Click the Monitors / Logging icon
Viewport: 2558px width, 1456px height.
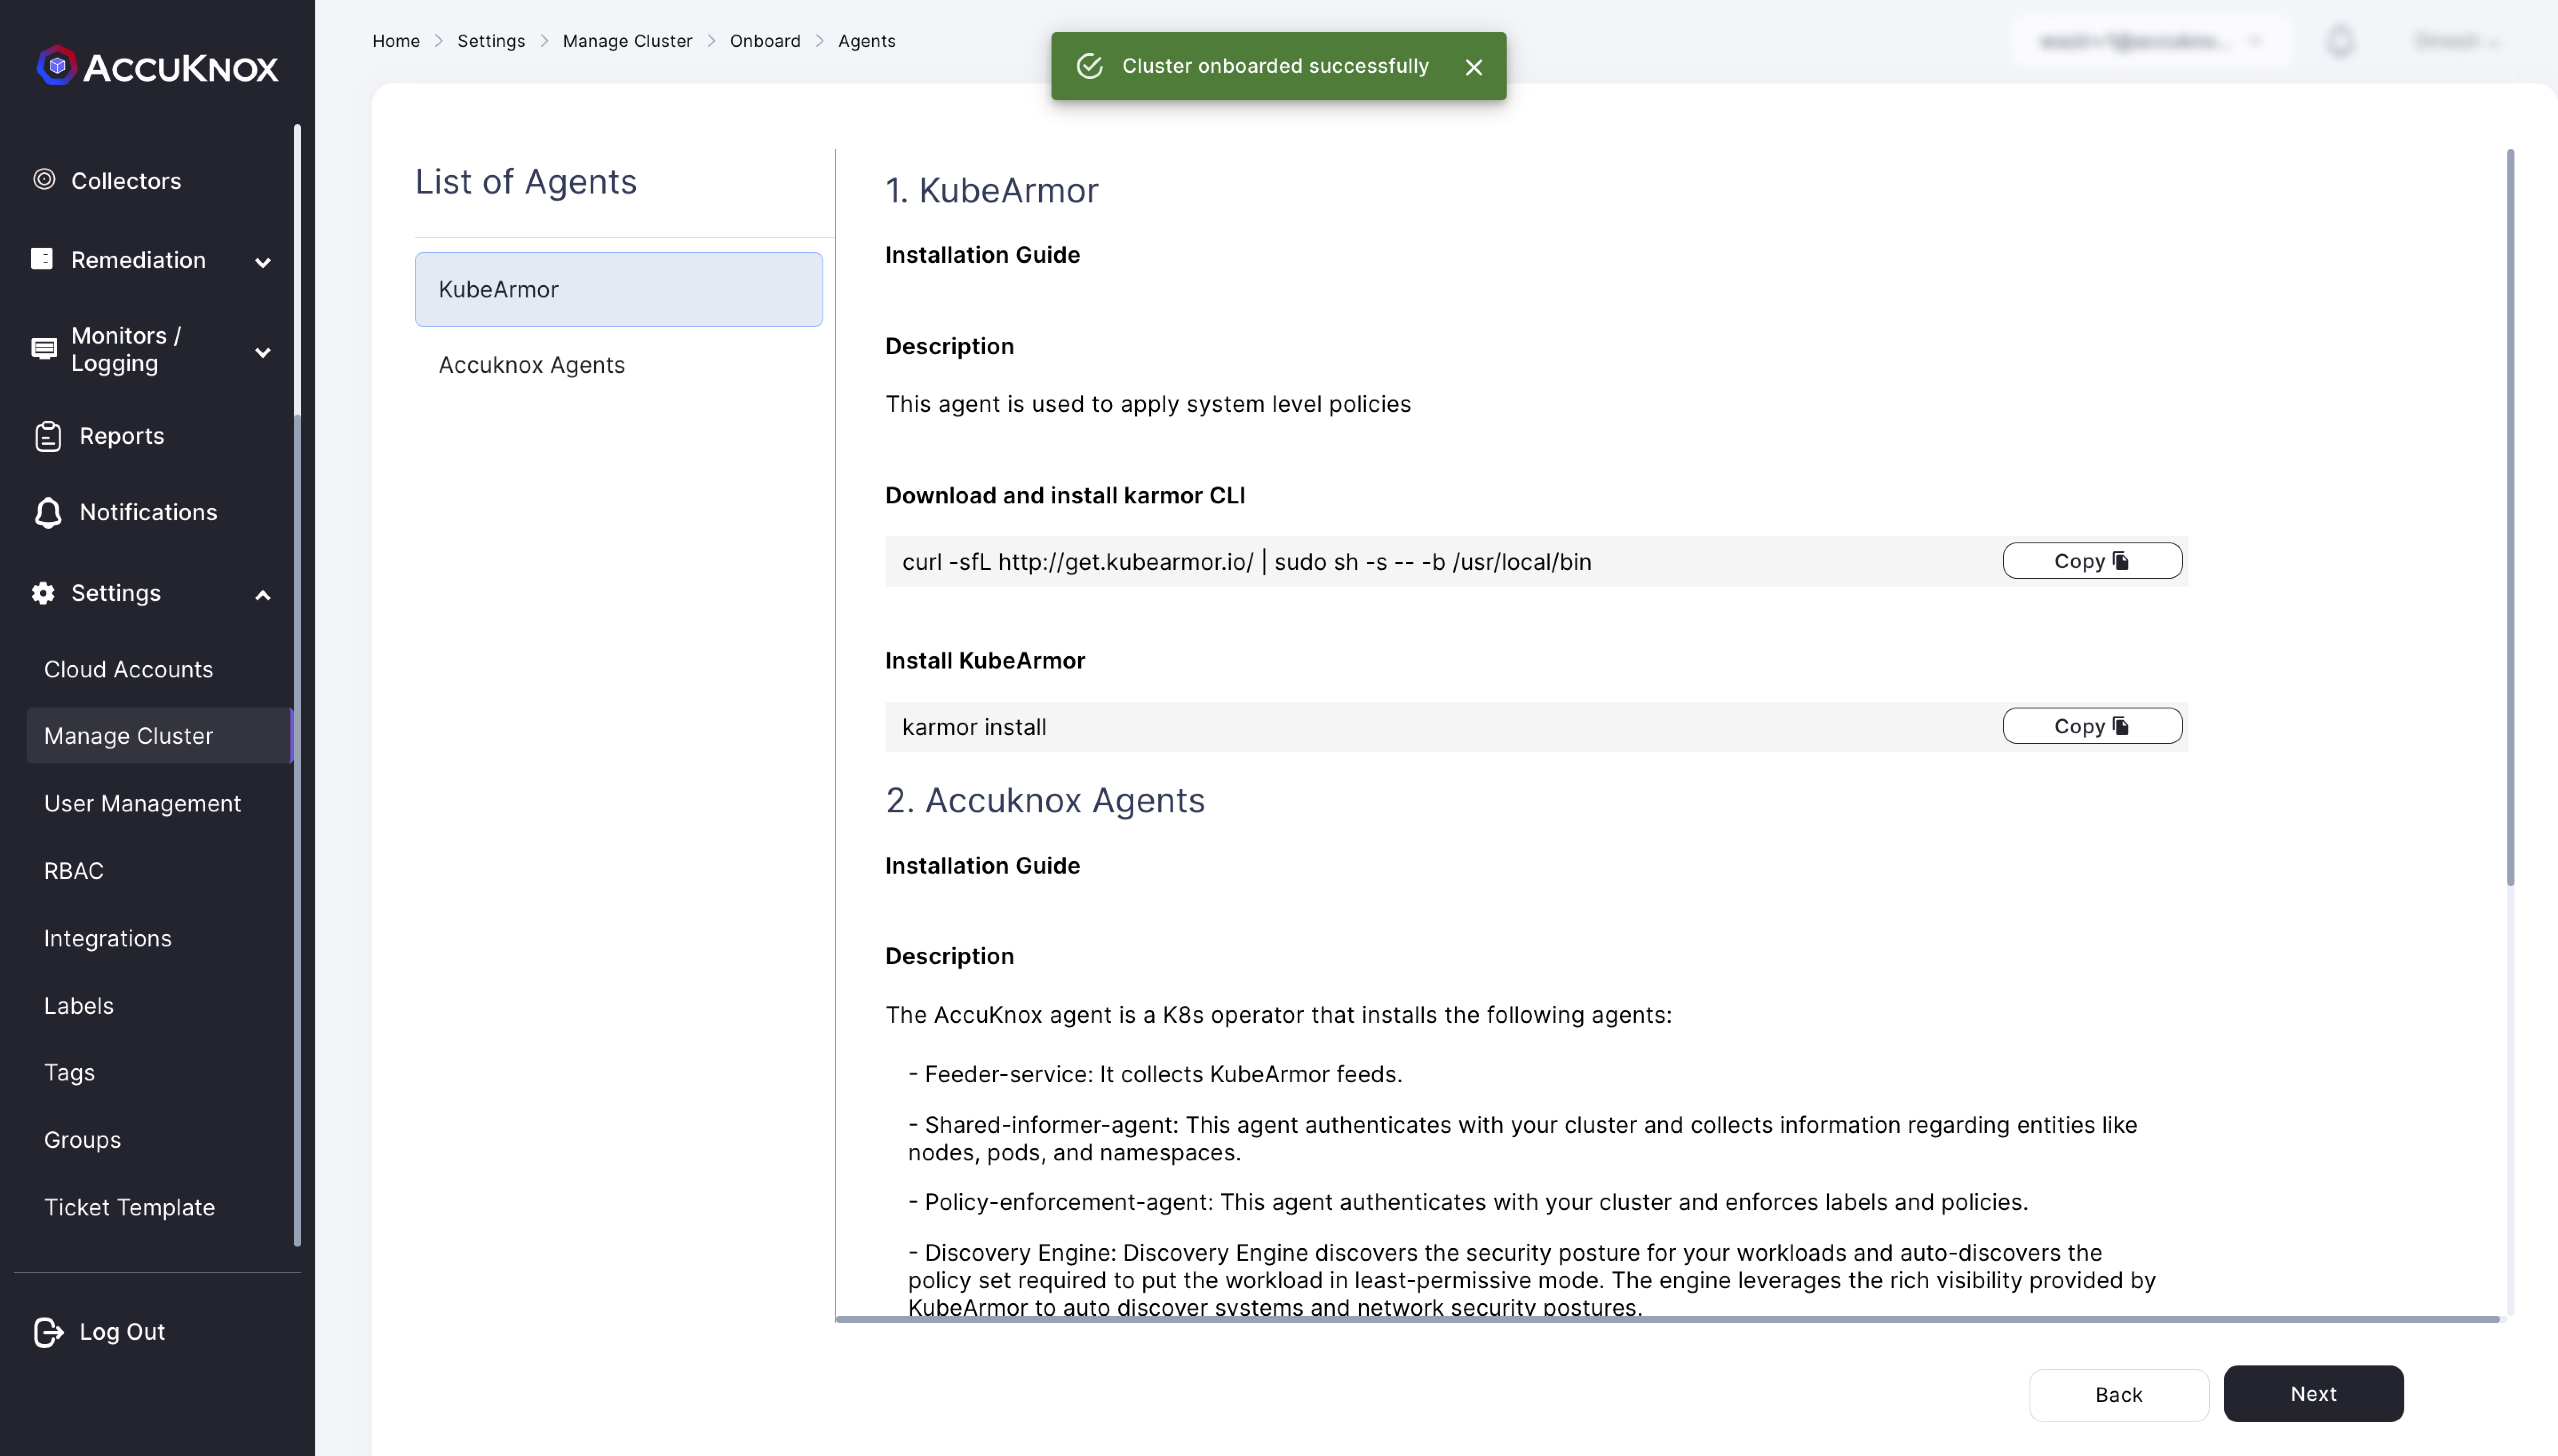(x=44, y=348)
